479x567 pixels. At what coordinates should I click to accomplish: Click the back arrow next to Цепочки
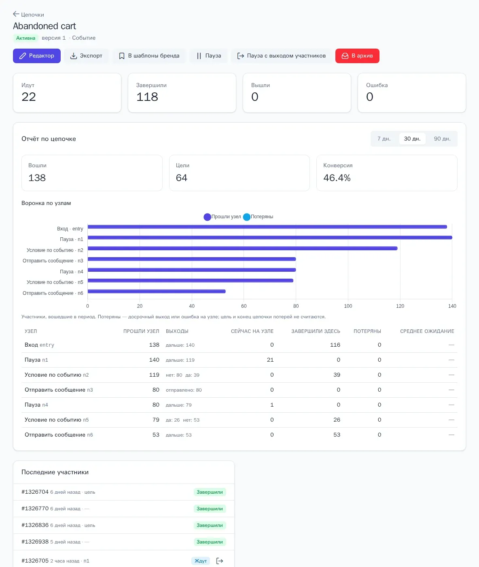[16, 14]
